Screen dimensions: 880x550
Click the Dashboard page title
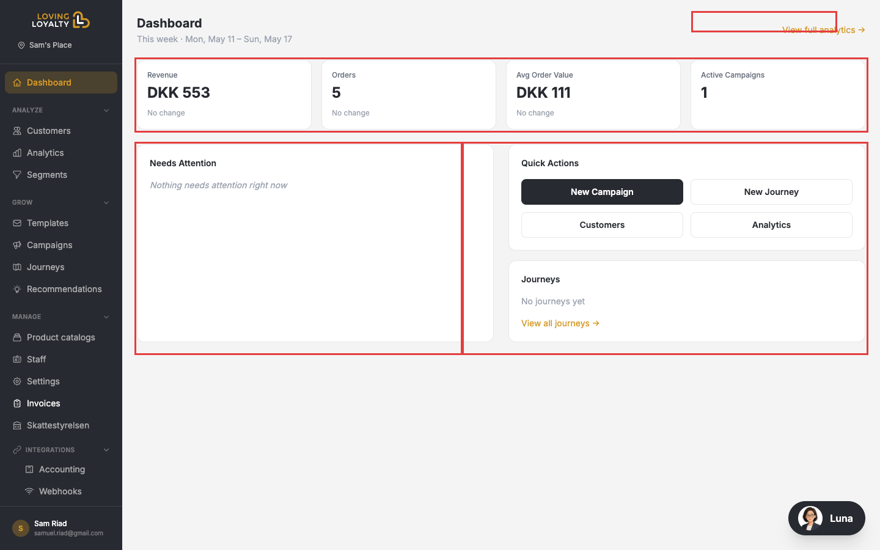tap(169, 23)
